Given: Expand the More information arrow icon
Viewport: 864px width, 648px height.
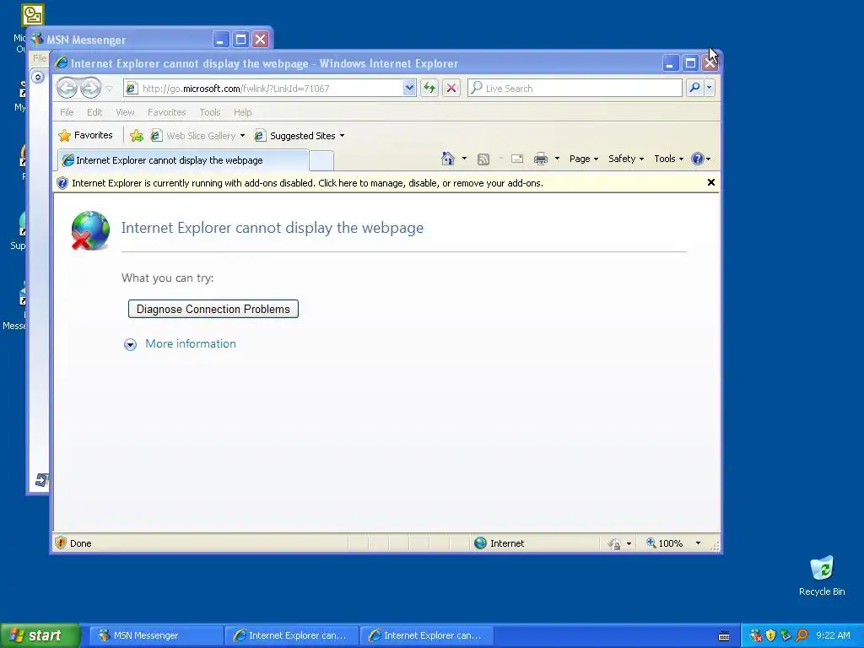Looking at the screenshot, I should click(130, 344).
